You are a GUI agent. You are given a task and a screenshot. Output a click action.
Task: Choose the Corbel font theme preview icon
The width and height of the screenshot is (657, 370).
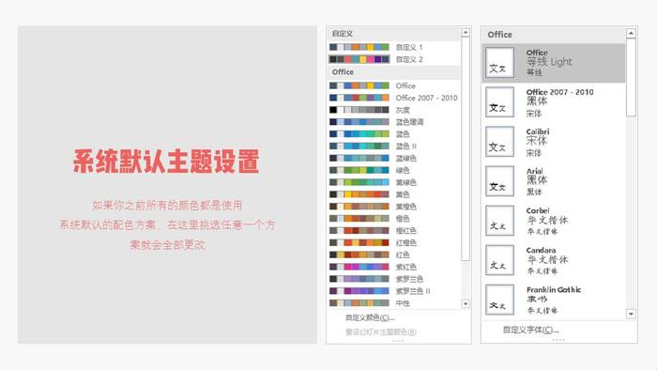[x=499, y=221]
